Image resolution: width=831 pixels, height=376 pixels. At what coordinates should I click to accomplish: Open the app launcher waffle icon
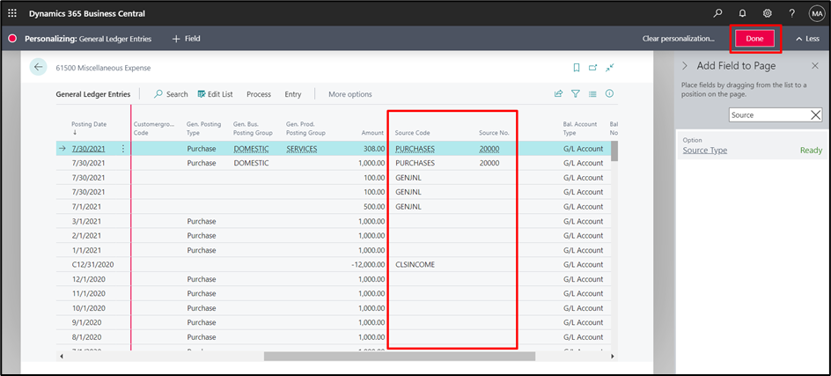(x=12, y=13)
